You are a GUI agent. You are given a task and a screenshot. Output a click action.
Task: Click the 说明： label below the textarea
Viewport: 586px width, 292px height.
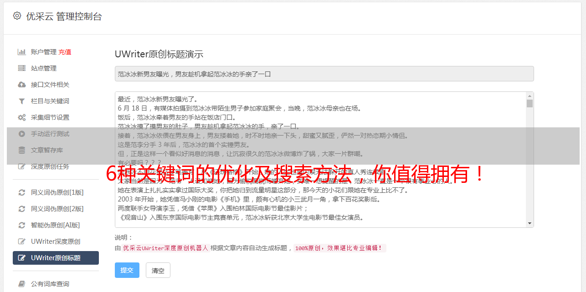click(123, 237)
